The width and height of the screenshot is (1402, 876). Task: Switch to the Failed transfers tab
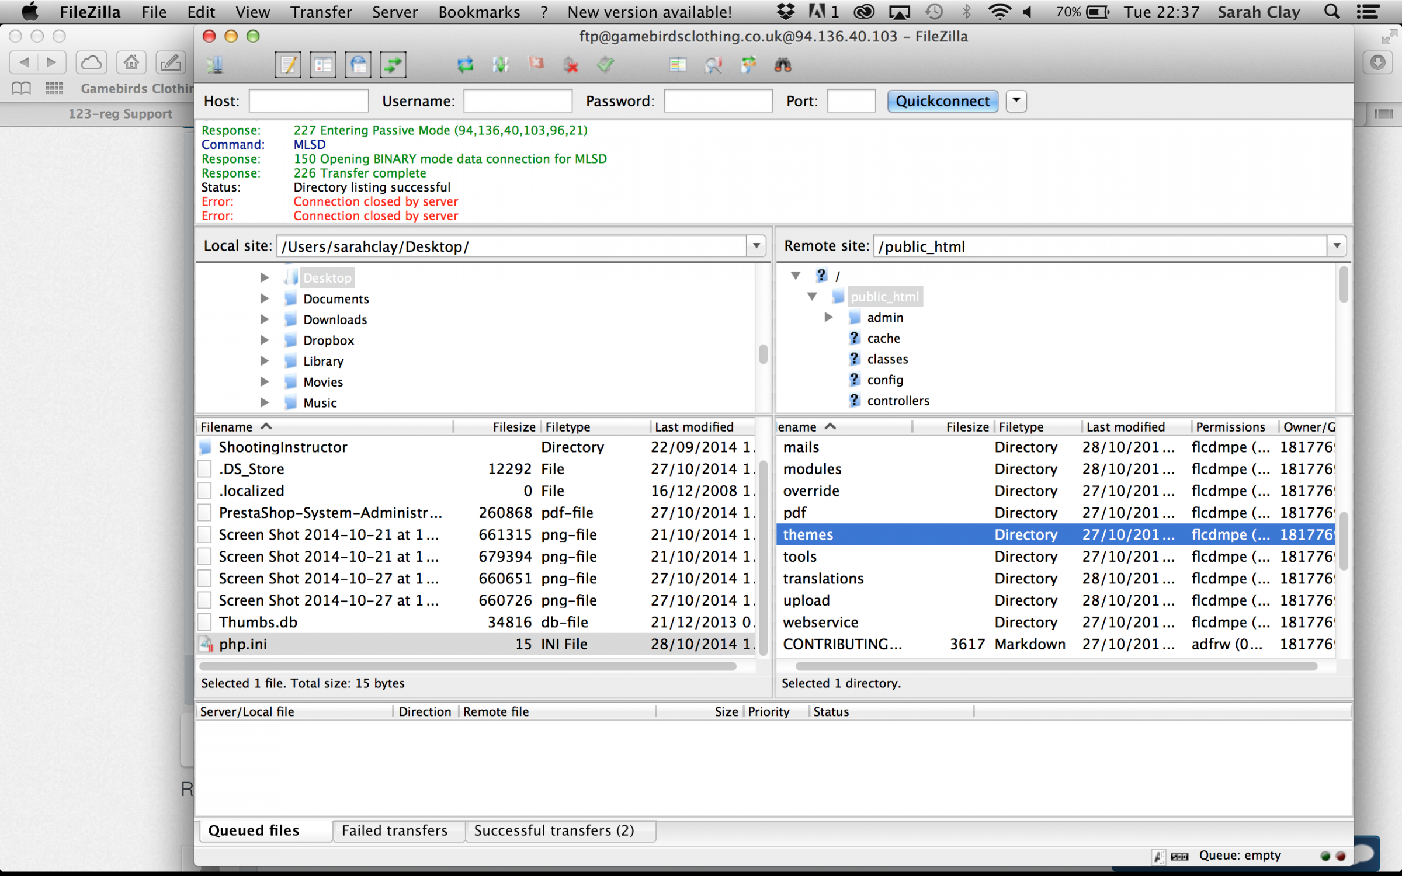[x=394, y=830]
